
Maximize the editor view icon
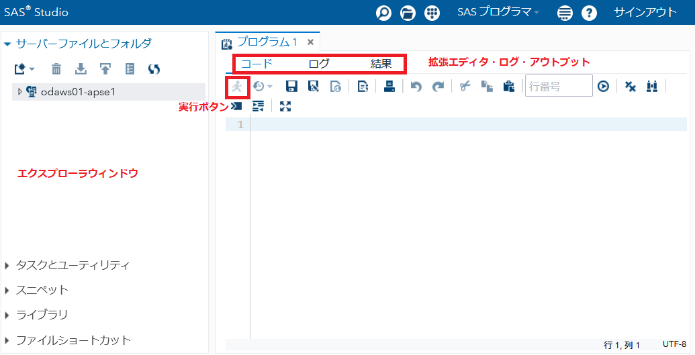coord(285,106)
